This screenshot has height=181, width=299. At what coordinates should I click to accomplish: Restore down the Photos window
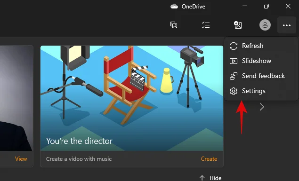click(x=267, y=6)
